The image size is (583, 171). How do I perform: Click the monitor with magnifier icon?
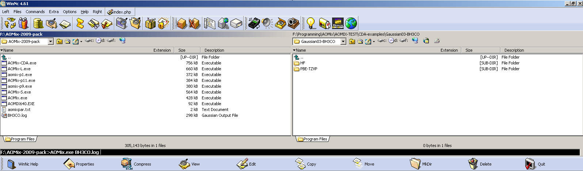point(121,23)
